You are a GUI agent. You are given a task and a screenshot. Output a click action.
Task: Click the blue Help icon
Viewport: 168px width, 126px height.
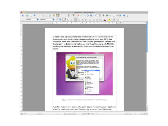[124, 15]
